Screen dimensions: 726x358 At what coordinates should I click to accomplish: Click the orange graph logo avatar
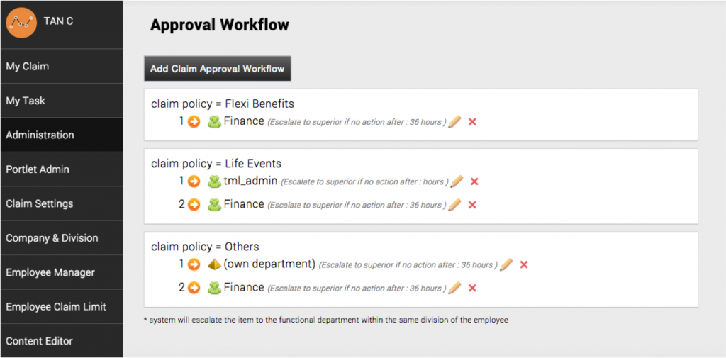[x=21, y=23]
